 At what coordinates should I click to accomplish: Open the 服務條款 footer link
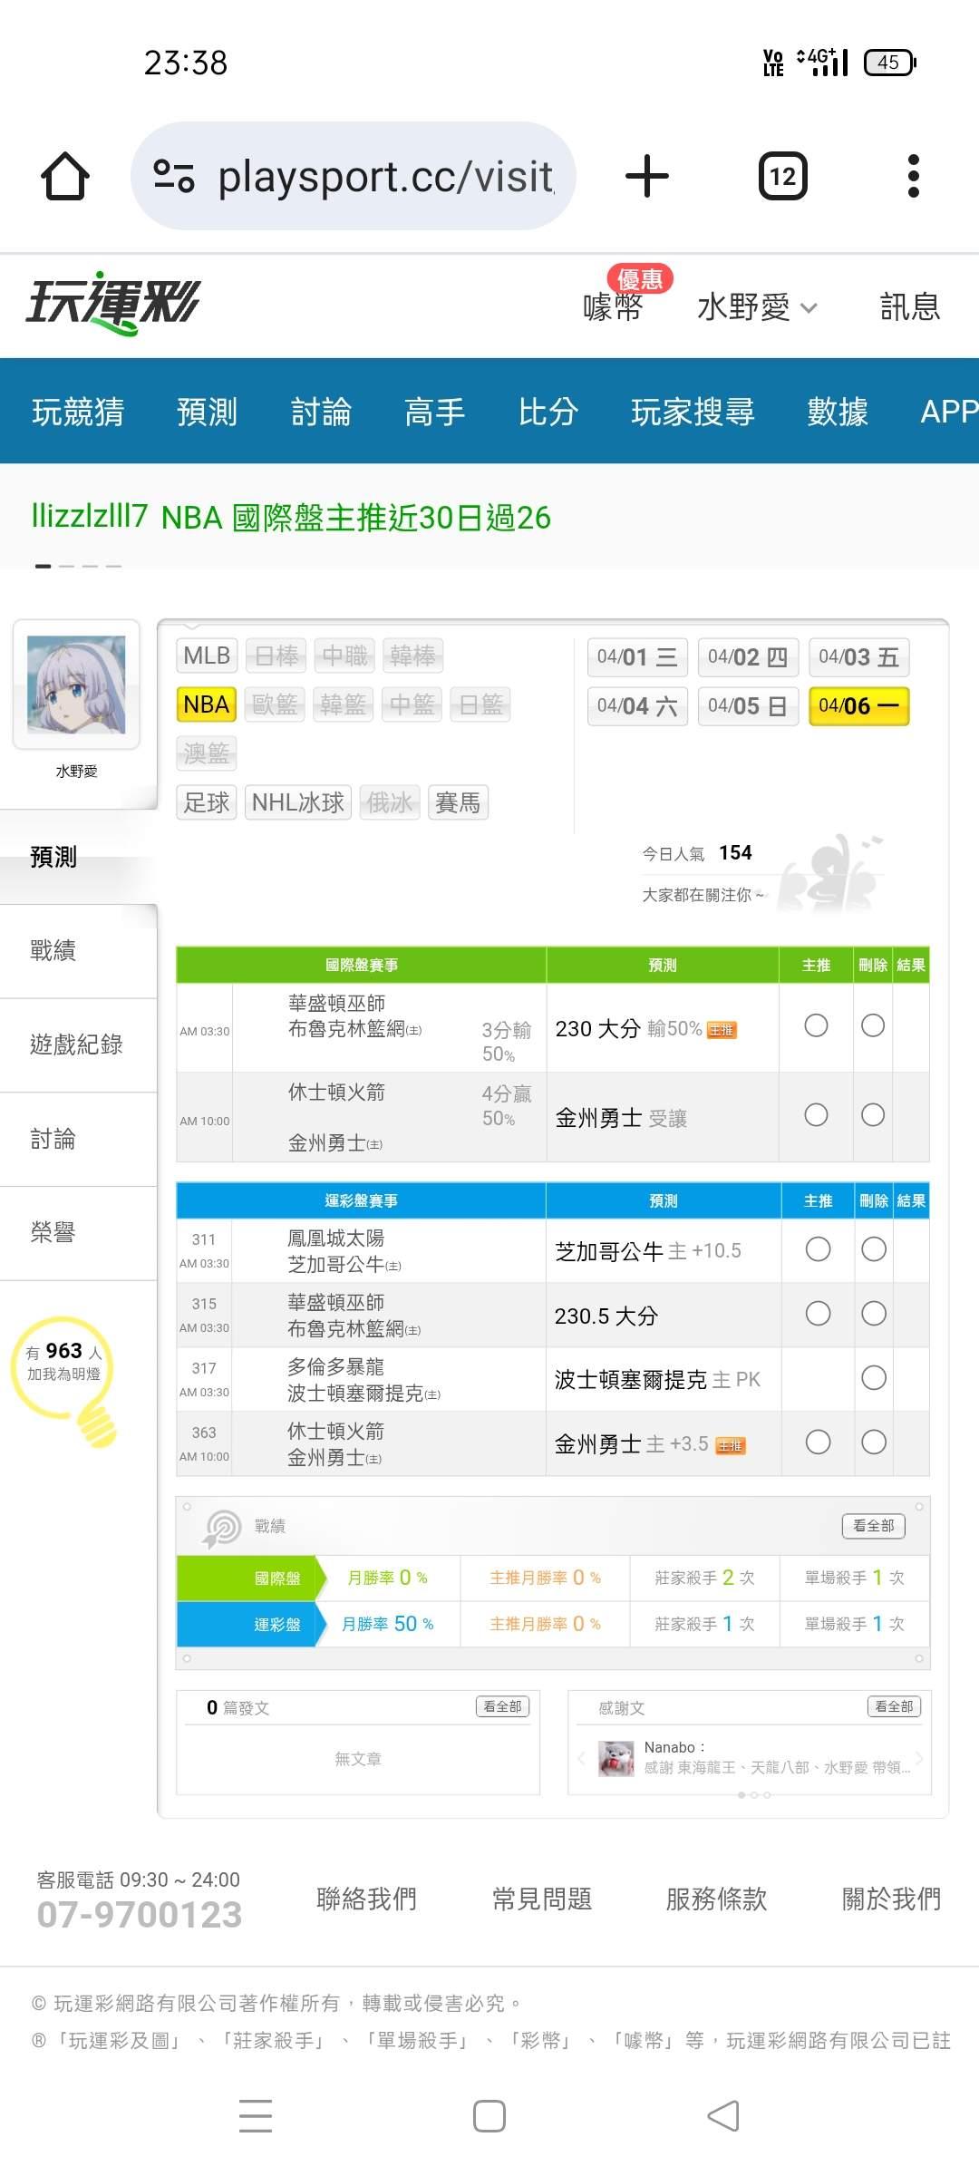pyautogui.click(x=716, y=1899)
